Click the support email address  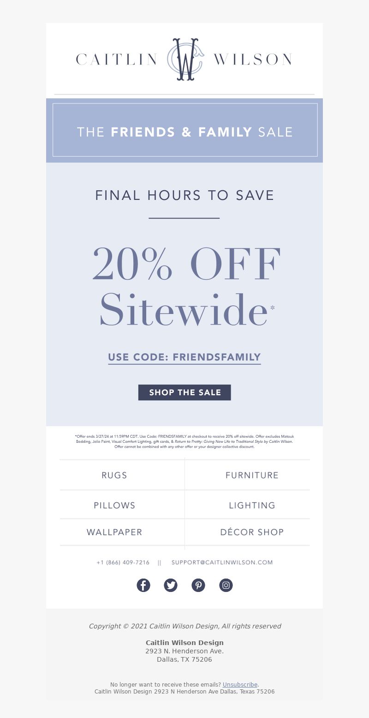point(222,562)
